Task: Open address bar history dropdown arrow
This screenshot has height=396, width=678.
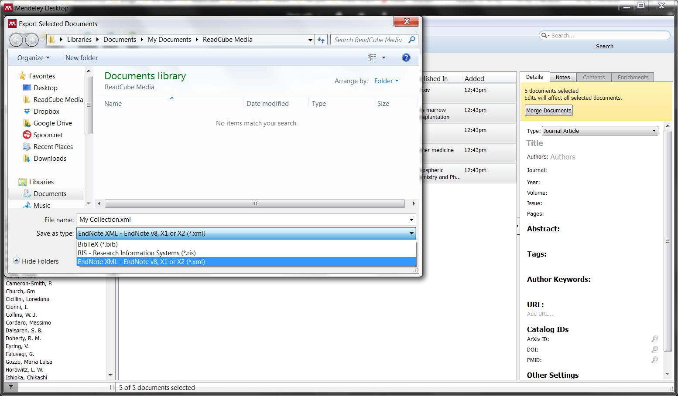Action: [310, 40]
